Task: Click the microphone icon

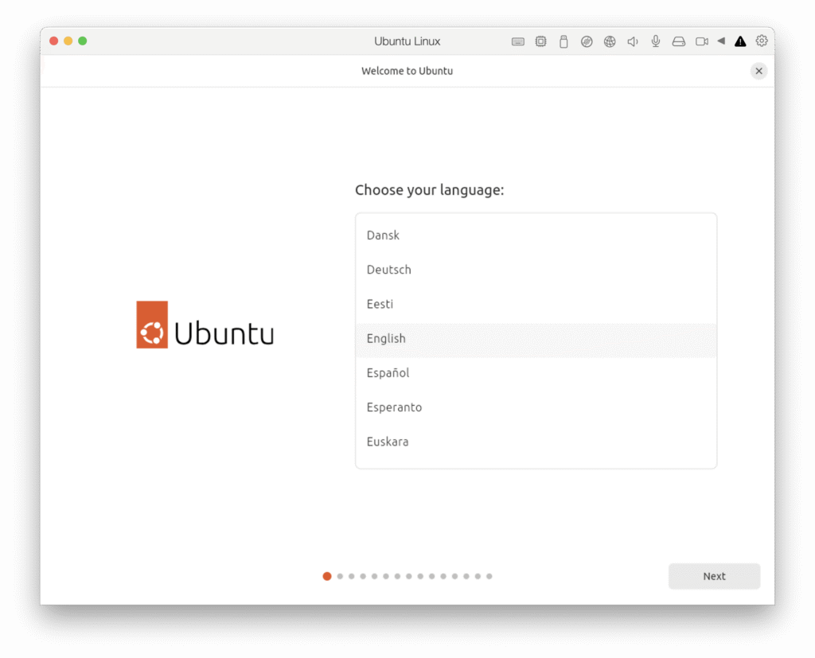Action: pyautogui.click(x=656, y=41)
